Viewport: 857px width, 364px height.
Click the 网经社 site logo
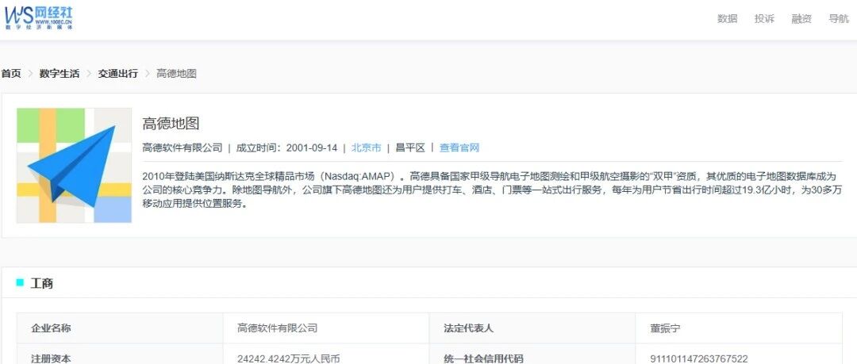coord(38,18)
